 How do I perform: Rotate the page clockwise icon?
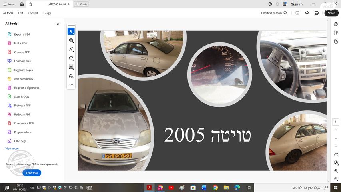coord(336,154)
